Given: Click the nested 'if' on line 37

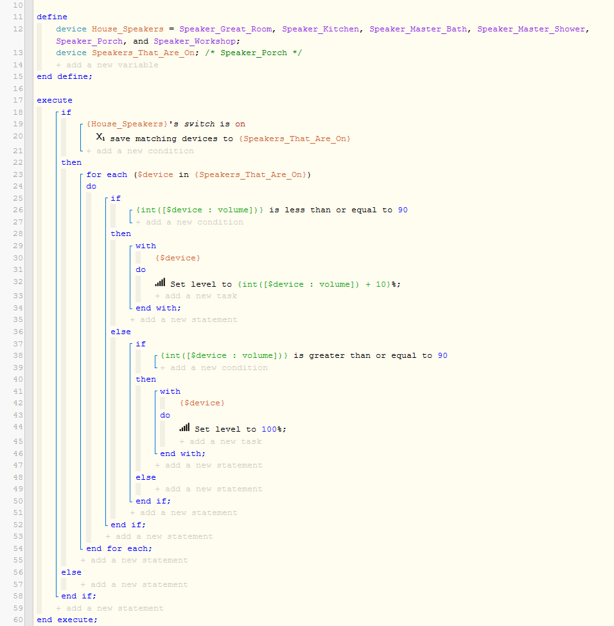Looking at the screenshot, I should point(141,344).
